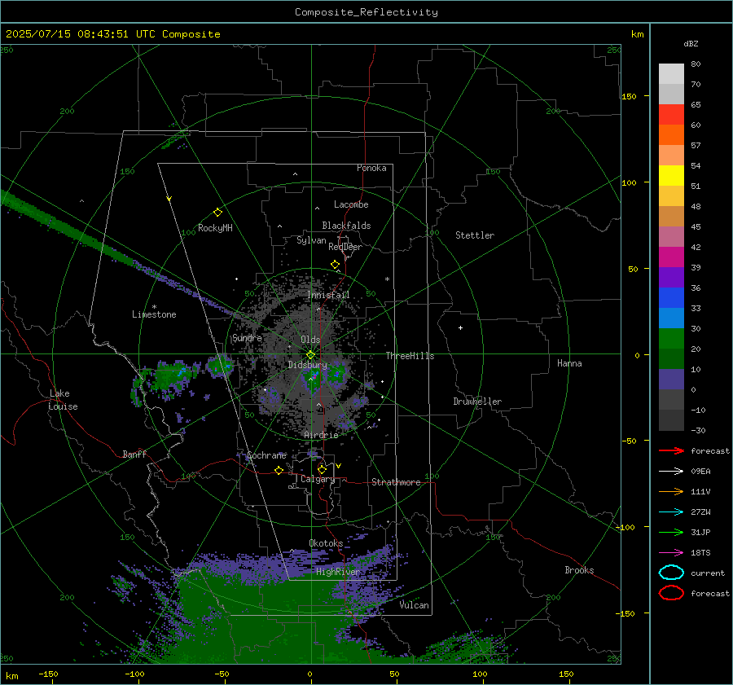Click the white plus marker west of Hanna
This screenshot has height=685, width=733.
460,327
